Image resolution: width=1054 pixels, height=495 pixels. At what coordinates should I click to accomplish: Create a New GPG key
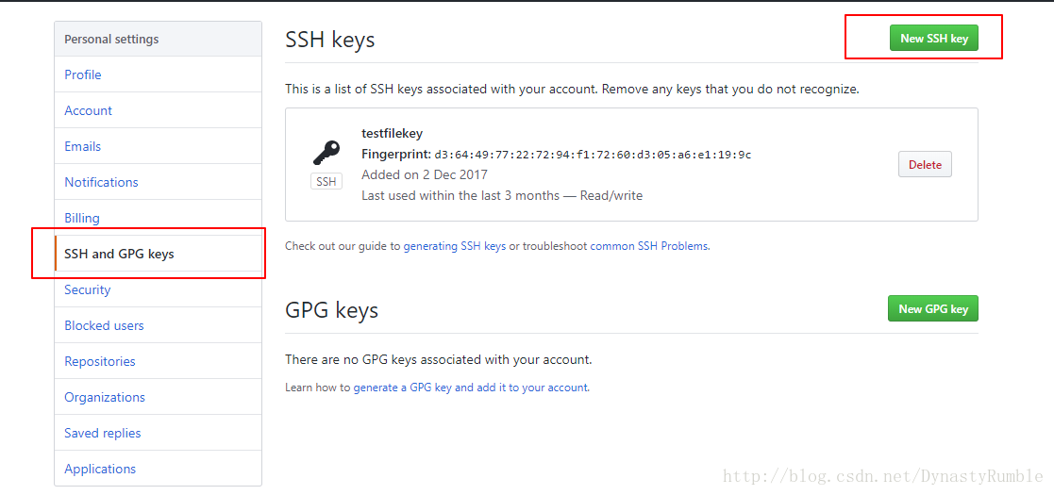point(933,309)
